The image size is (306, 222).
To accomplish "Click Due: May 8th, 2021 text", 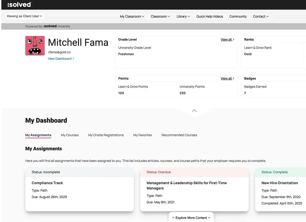I will pos(160,202).
